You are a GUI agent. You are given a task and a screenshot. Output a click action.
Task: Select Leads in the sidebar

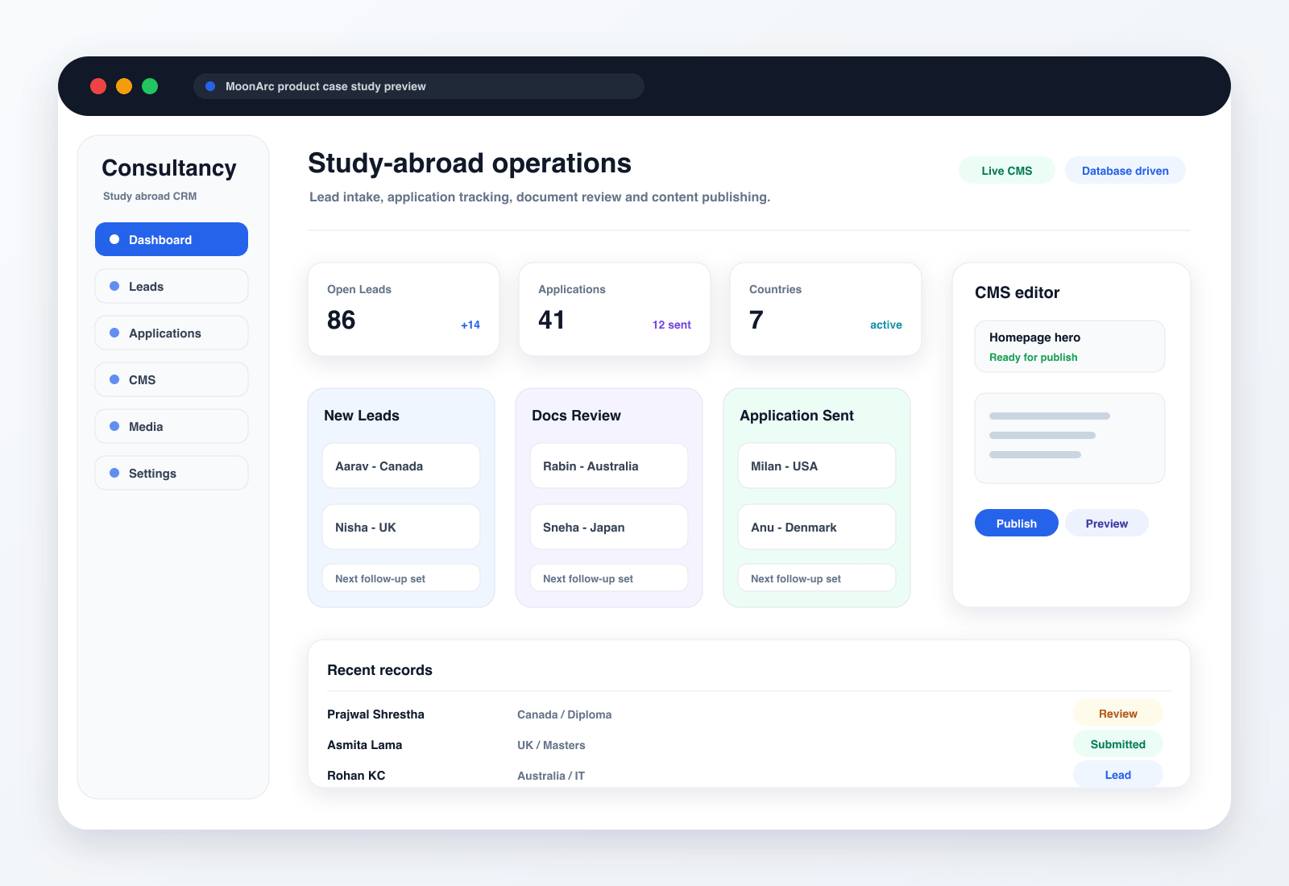(172, 286)
